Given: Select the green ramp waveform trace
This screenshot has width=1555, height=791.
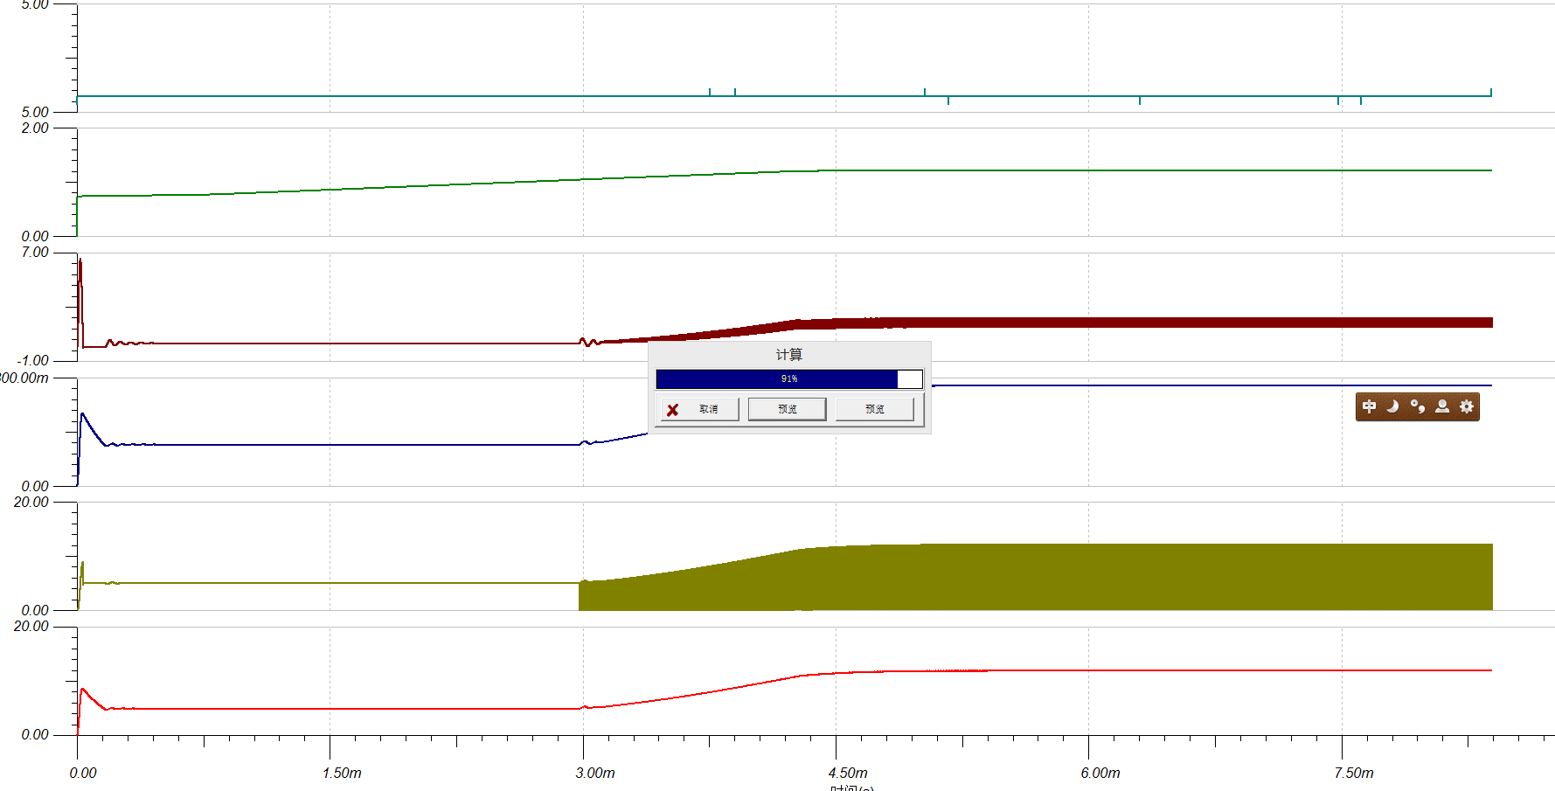Looking at the screenshot, I should [x=784, y=172].
